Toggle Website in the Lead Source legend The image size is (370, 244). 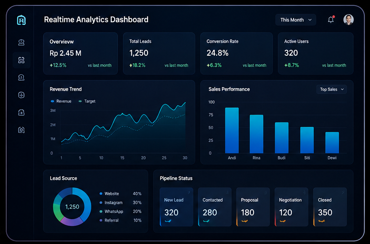pos(109,193)
